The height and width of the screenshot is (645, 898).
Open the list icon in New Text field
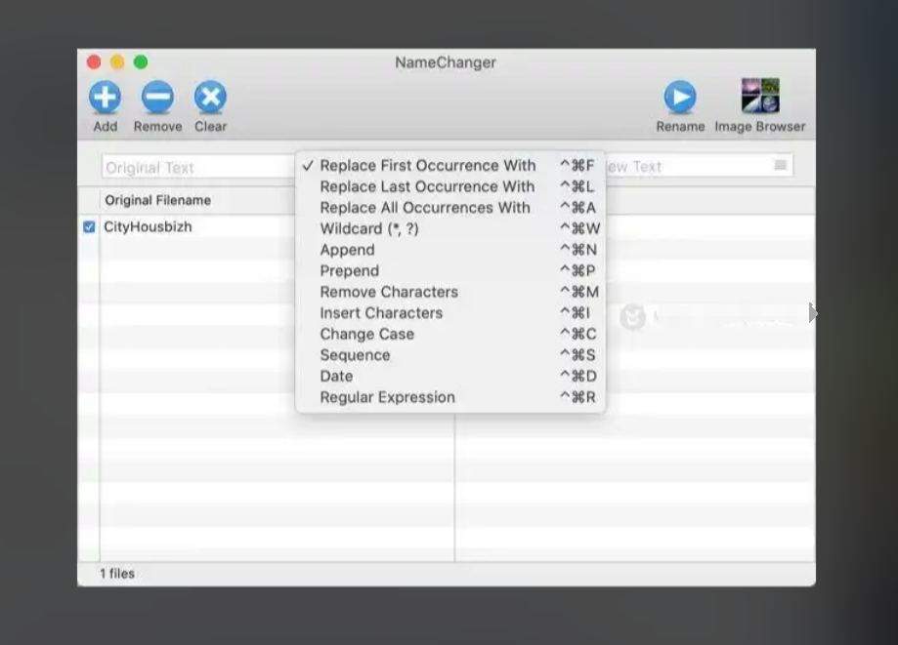[x=780, y=165]
